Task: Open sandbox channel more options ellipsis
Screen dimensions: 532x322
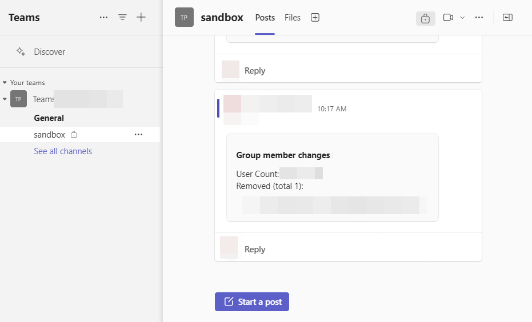Action: [x=138, y=135]
